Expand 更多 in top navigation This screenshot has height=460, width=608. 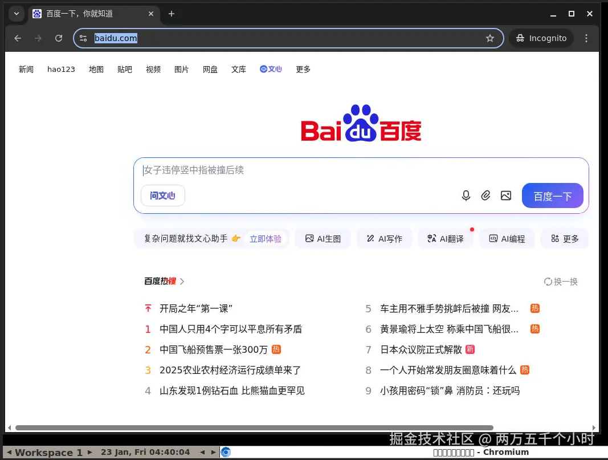(303, 70)
